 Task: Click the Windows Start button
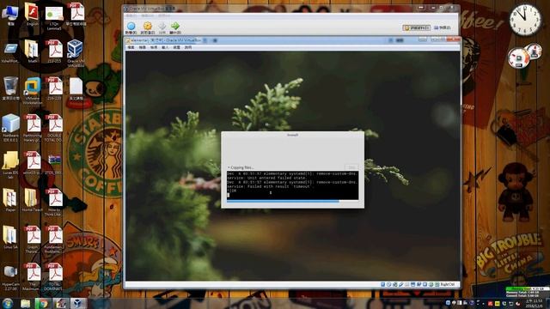8,303
